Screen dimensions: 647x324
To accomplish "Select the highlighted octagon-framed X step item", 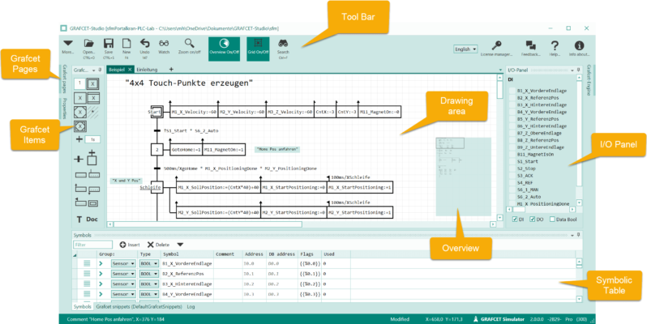I will pos(80,126).
